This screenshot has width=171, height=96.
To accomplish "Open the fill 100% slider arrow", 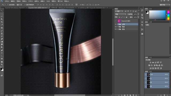I will [138, 17].
